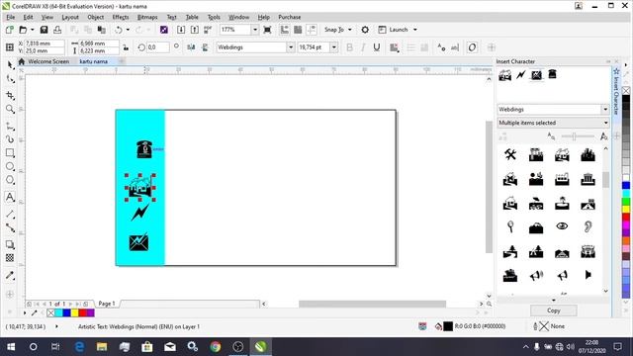Open the Effects menu
Image resolution: width=633 pixels, height=356 pixels.
(x=121, y=18)
